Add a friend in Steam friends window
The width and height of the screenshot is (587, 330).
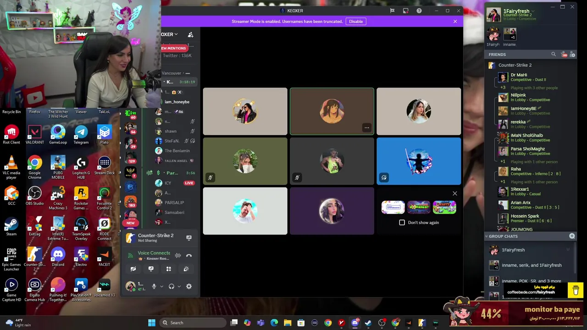pos(572,55)
